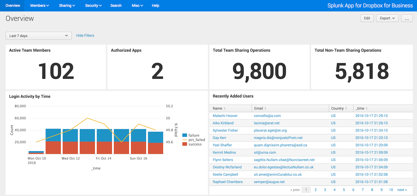Toggle the success legend entry
This screenshot has height=196, width=417.
[x=195, y=144]
